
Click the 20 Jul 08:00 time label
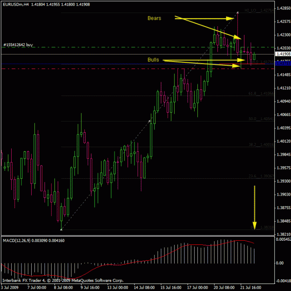tap(224, 288)
